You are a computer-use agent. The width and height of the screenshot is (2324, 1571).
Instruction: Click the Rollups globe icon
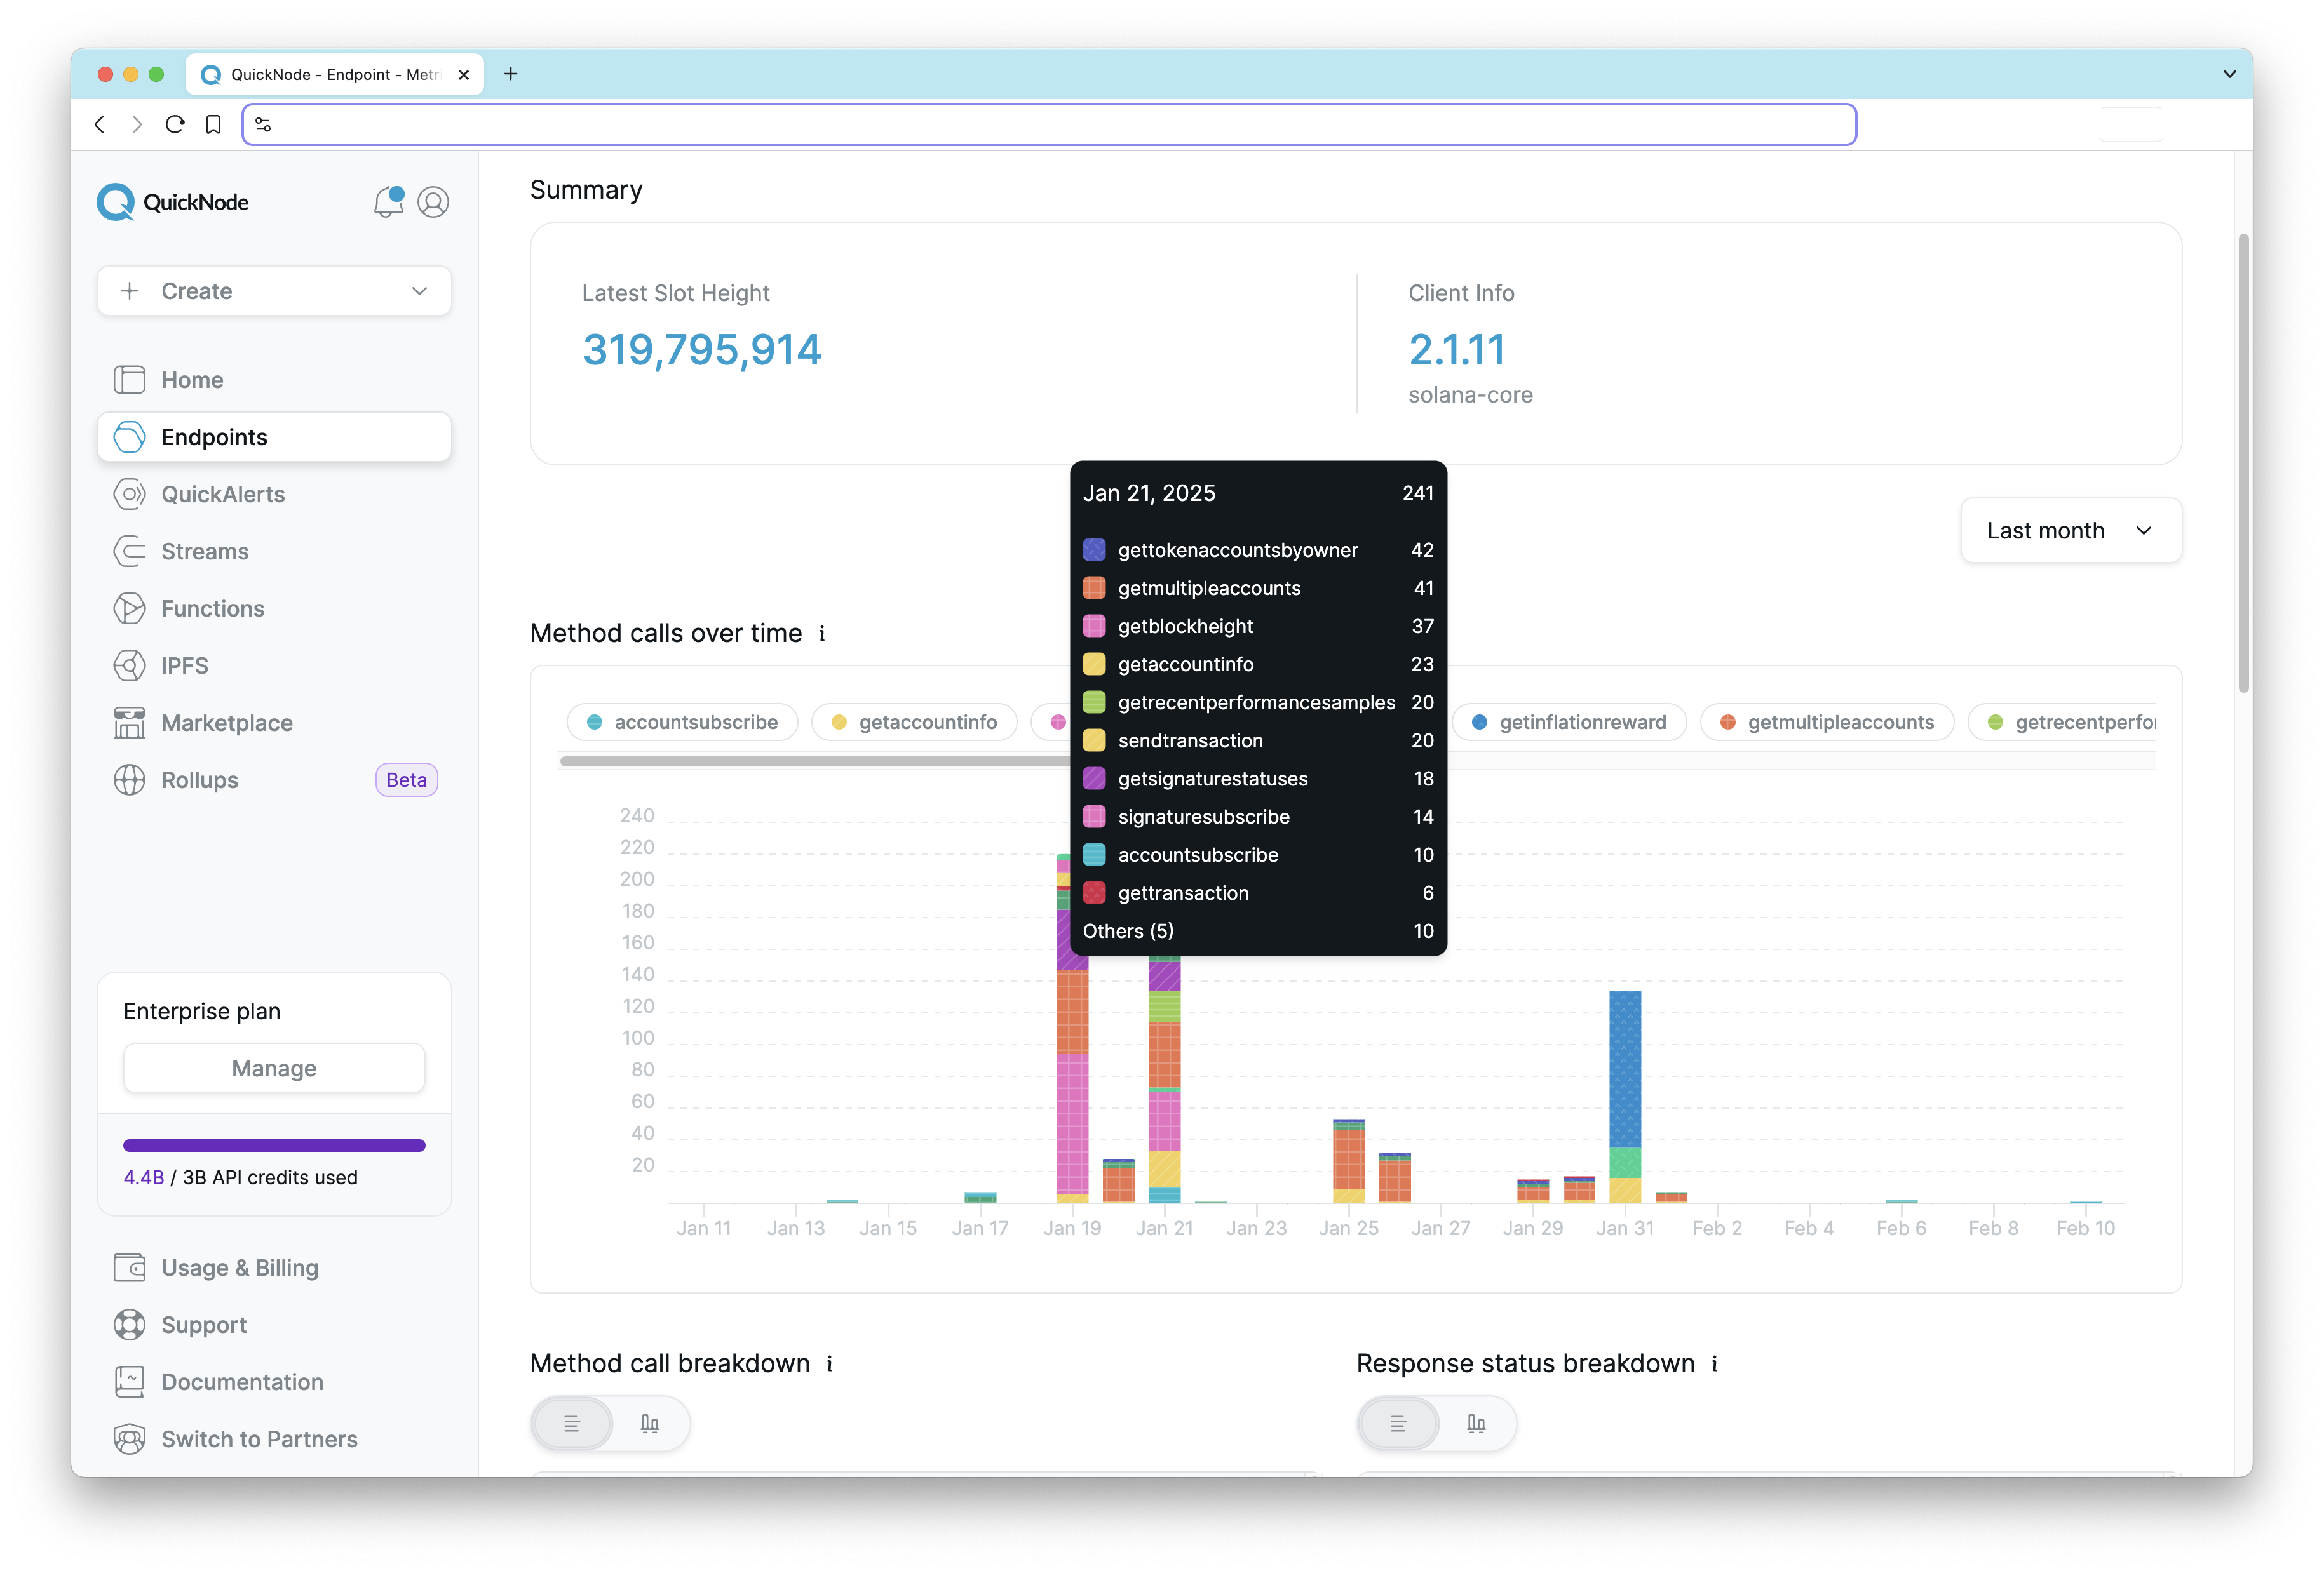[x=129, y=780]
